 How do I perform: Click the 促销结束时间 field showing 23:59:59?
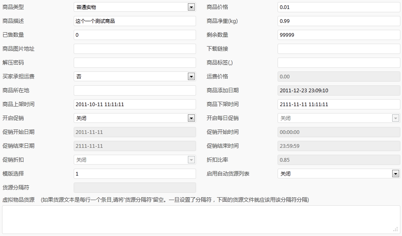(339, 146)
